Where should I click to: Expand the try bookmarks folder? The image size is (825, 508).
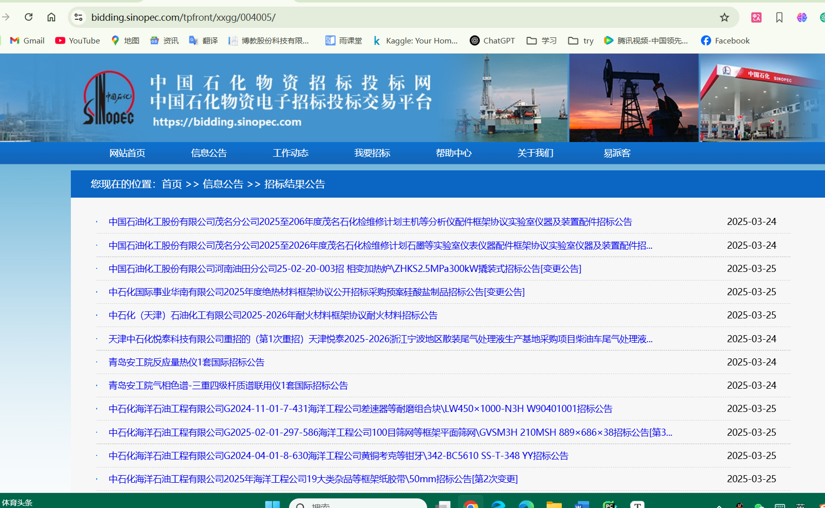pos(581,40)
